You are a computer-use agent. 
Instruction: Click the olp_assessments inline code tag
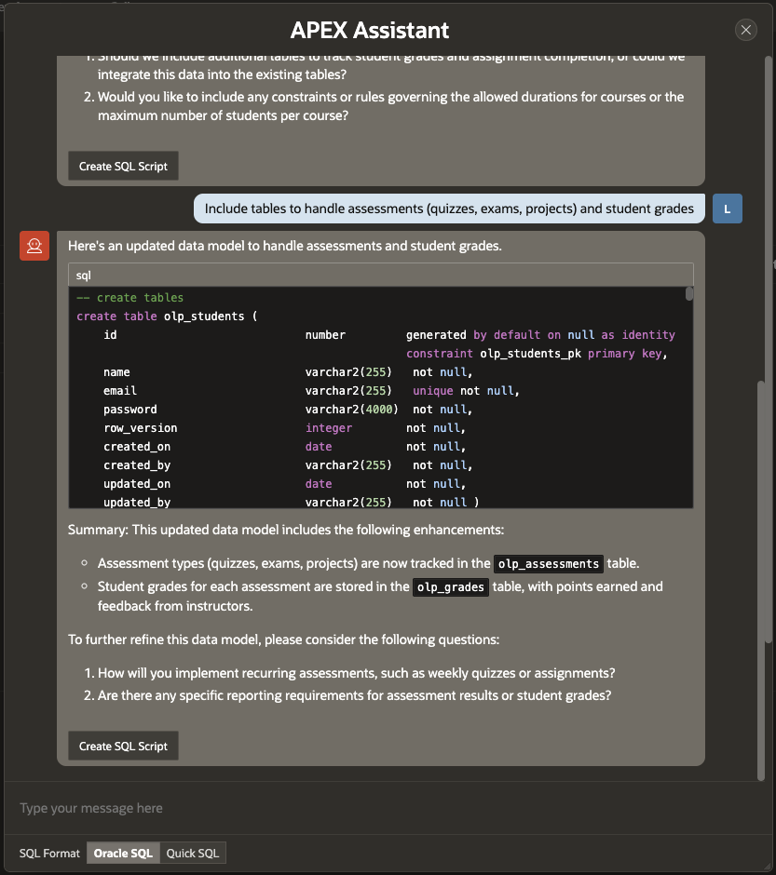tap(548, 564)
